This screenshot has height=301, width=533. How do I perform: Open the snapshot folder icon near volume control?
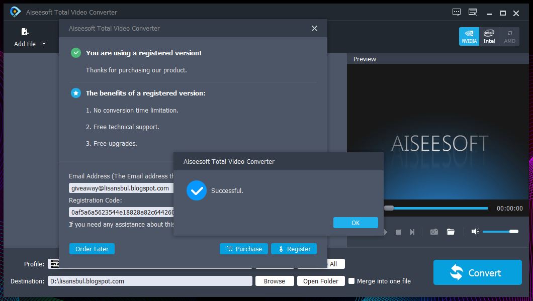click(451, 232)
